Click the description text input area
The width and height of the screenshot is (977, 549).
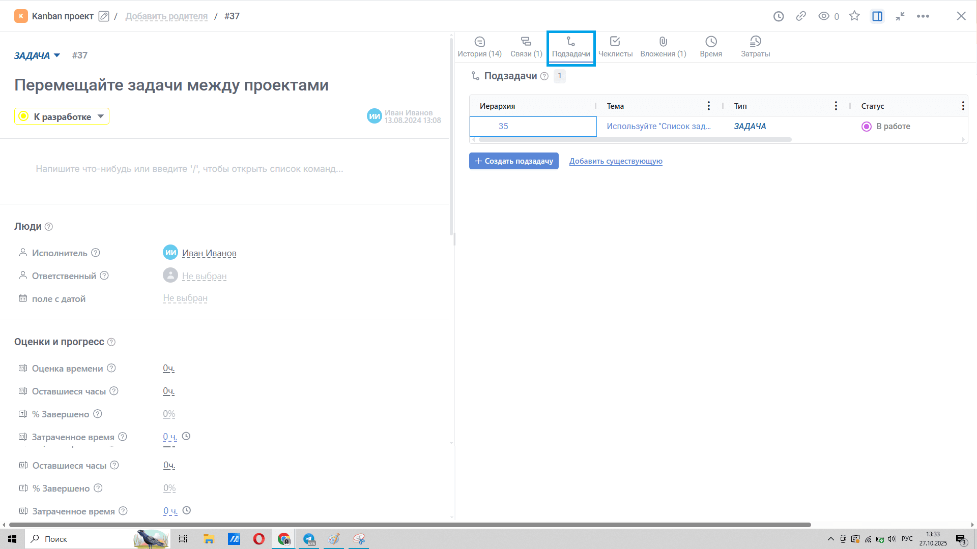point(189,169)
